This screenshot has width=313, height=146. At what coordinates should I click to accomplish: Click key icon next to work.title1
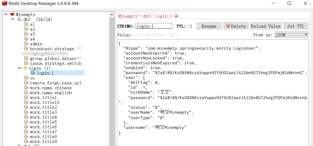(x=26, y=97)
